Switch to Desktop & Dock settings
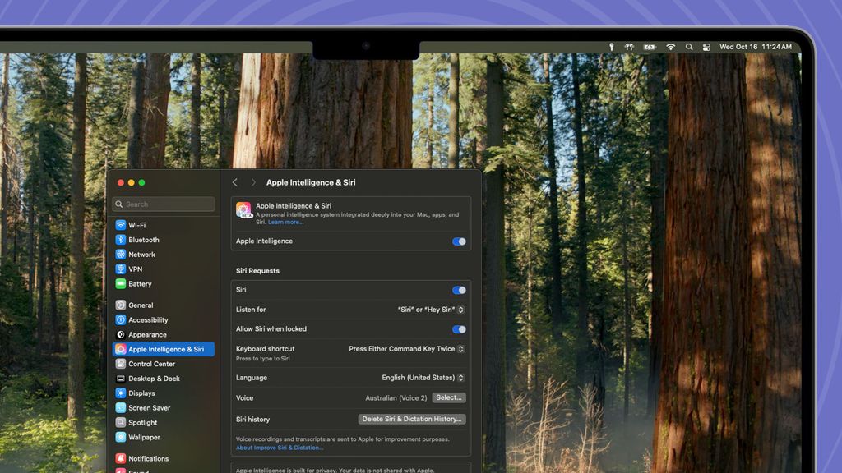 [150, 379]
